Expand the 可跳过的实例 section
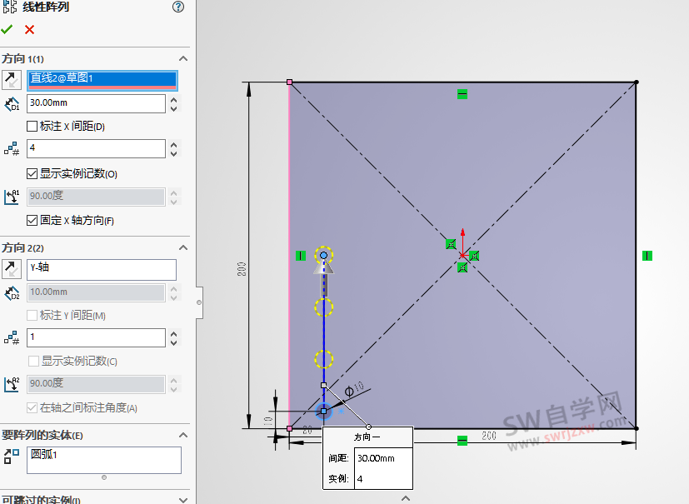689x504 pixels. point(183,498)
